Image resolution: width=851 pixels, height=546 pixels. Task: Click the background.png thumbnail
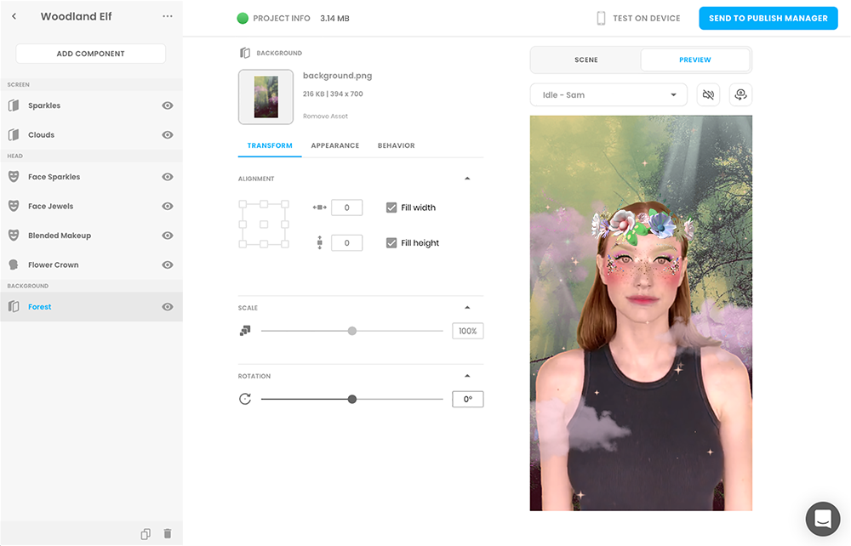266,97
